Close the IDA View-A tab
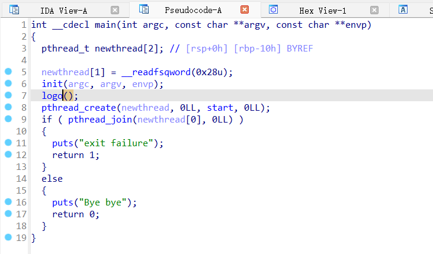Image resolution: width=433 pixels, height=254 pixels. (x=115, y=10)
